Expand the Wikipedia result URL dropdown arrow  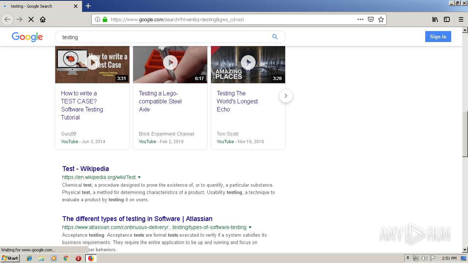[139, 177]
